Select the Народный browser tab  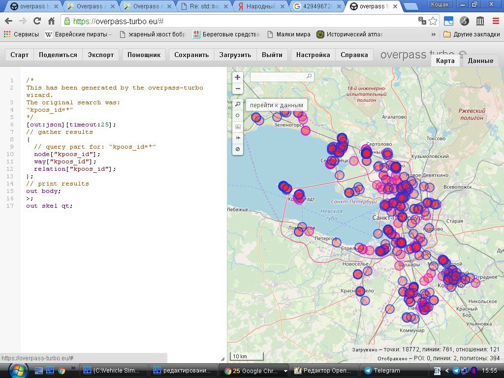pyautogui.click(x=261, y=6)
